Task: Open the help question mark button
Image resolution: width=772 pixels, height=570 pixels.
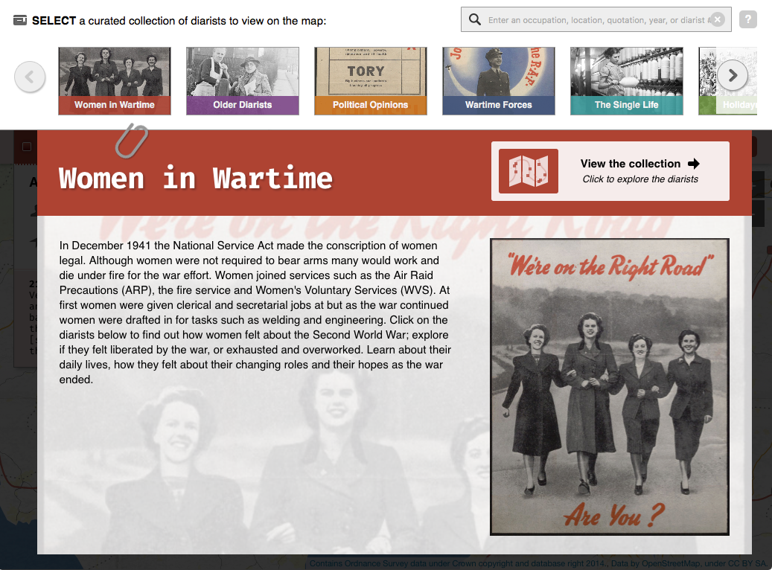Action: coord(748,19)
